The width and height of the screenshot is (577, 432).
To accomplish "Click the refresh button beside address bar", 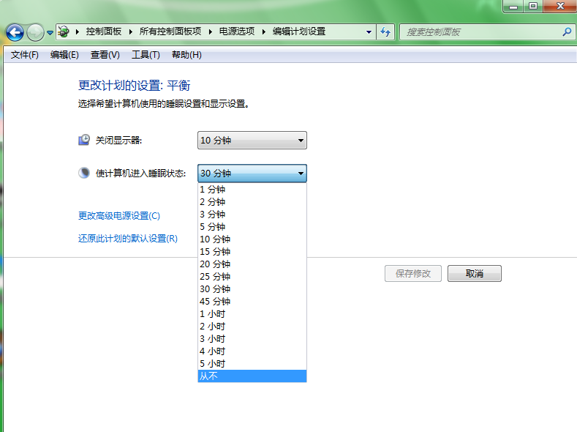I will pyautogui.click(x=386, y=32).
